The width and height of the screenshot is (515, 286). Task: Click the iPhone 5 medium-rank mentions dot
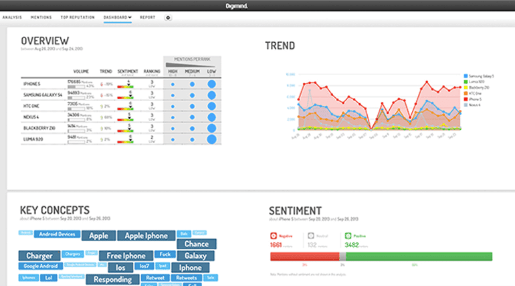click(x=192, y=84)
